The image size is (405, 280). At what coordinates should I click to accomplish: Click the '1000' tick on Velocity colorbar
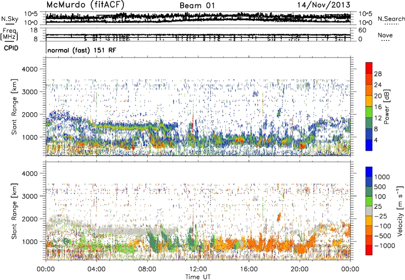382,177
